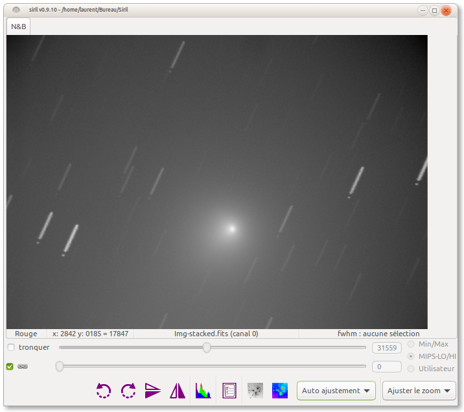Choose the Utilisateur radio option
This screenshot has width=464, height=412.
(x=412, y=369)
